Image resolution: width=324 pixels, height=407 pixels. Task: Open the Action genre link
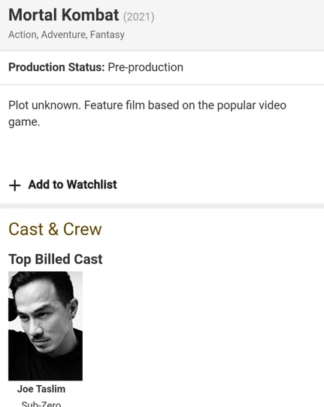point(23,35)
